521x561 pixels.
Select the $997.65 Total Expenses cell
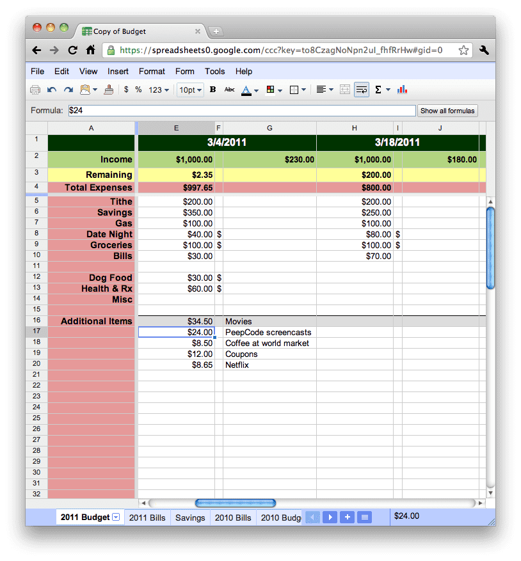177,187
